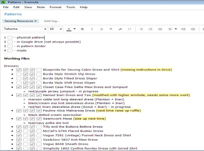Image resolution: width=204 pixels, height=151 pixels.
Task: Check the box for in pattern binder legend
Action: click(10, 46)
